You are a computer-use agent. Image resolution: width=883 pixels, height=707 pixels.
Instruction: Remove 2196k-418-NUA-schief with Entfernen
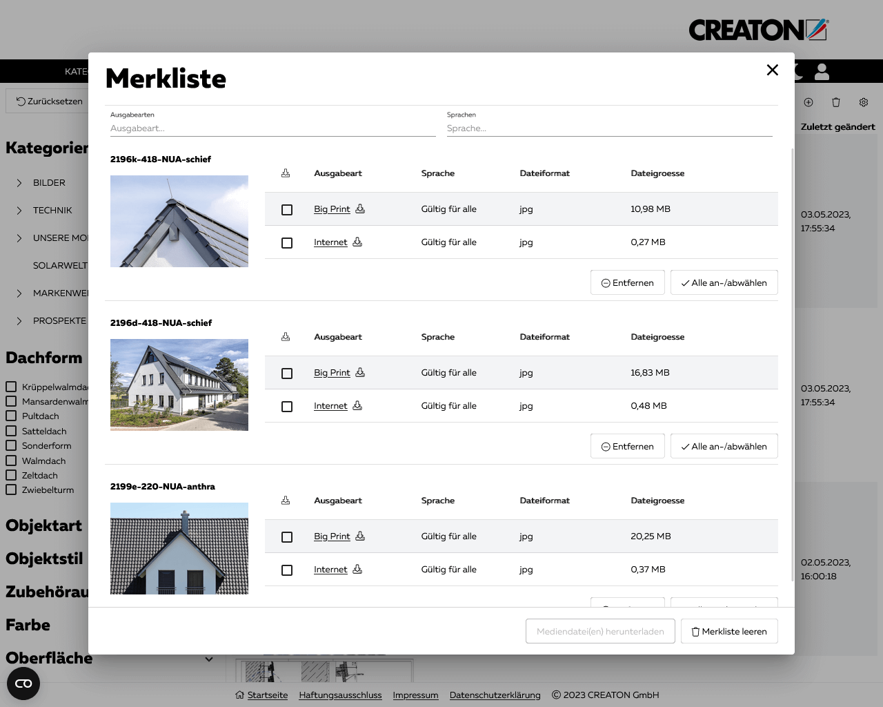628,282
